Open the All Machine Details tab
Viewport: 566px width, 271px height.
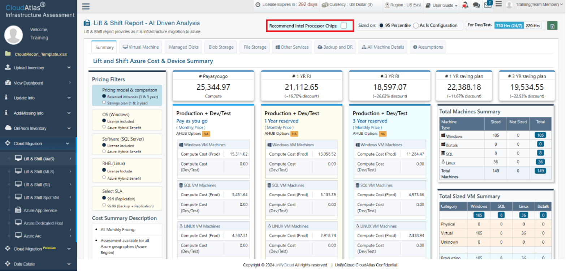tap(383, 47)
